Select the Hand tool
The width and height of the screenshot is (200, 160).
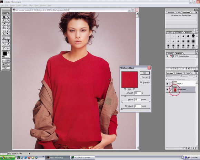[x=4, y=48]
